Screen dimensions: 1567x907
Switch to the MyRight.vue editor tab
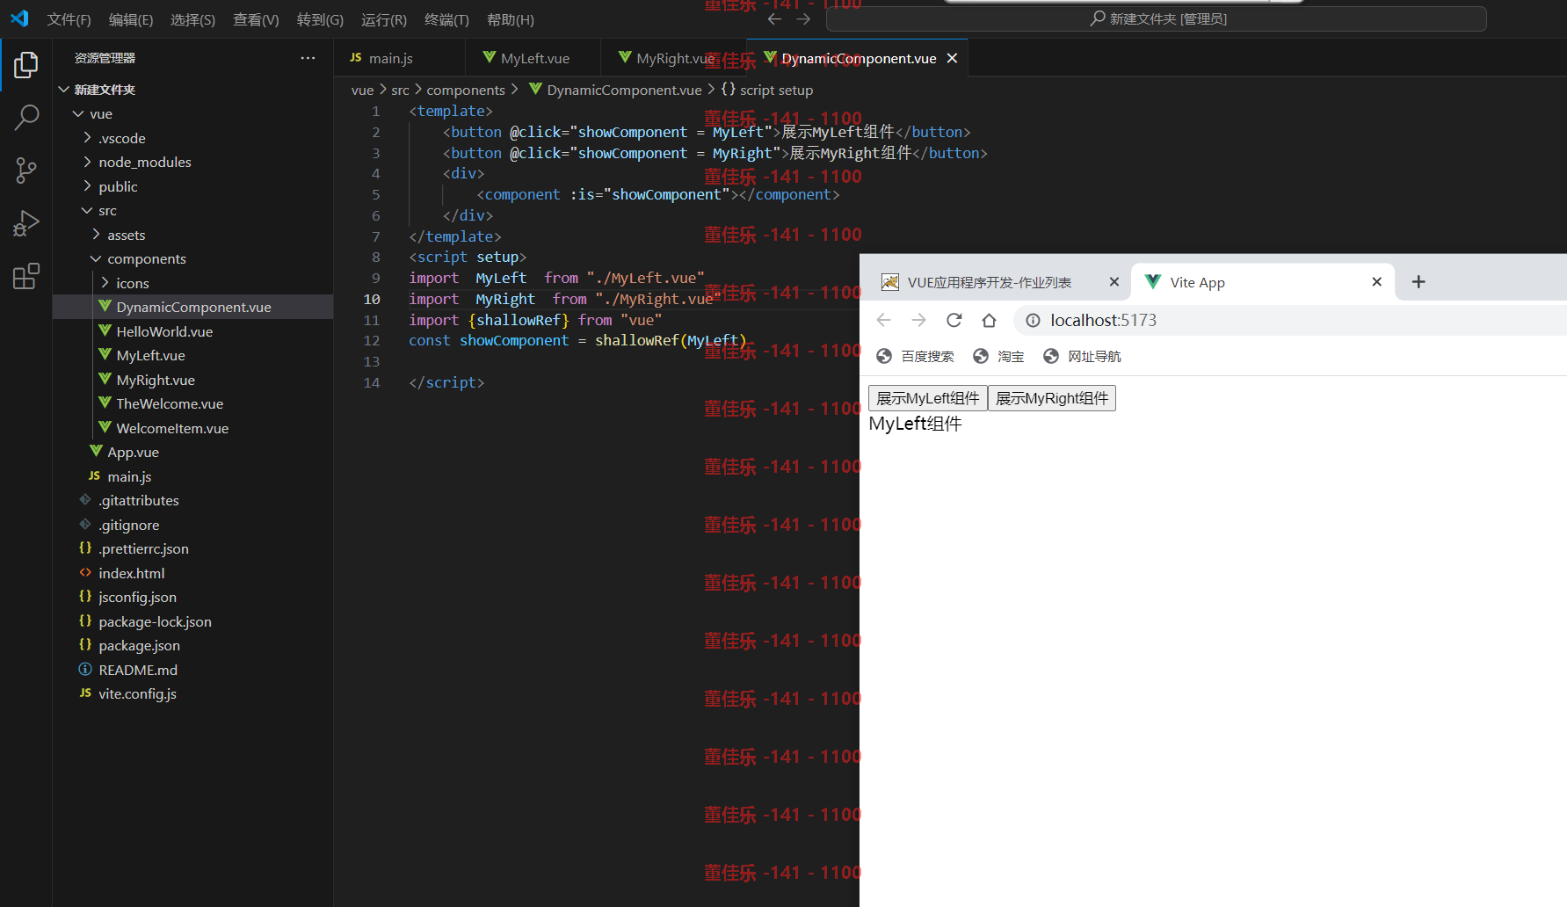click(673, 58)
